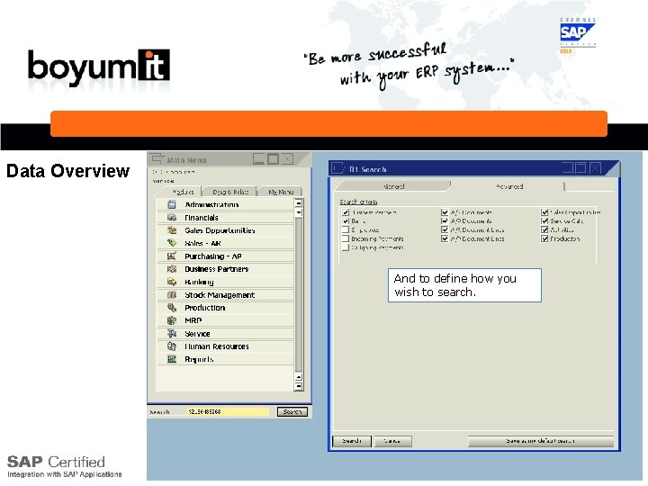648x486 pixels.
Task: Click the Business Partners module icon
Action: [x=172, y=269]
